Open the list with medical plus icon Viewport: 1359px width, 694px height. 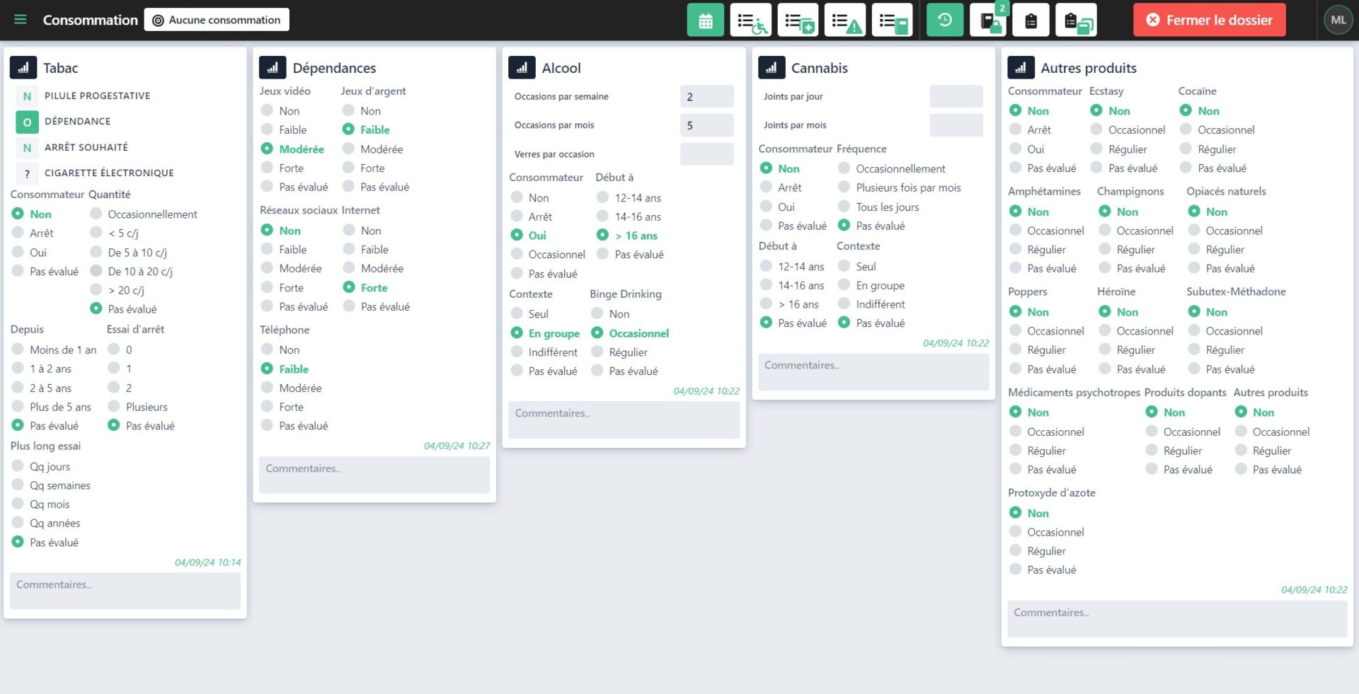tap(798, 21)
